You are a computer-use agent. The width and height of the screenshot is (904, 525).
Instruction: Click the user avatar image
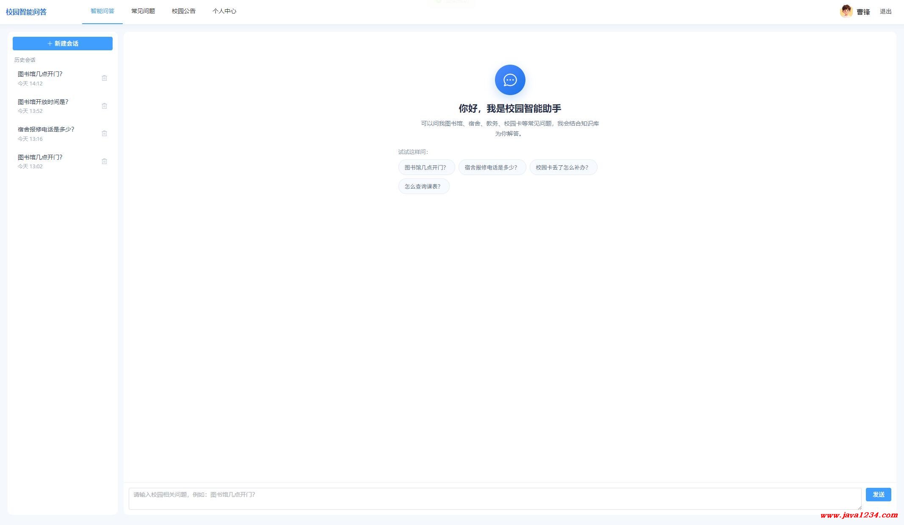[x=846, y=11]
